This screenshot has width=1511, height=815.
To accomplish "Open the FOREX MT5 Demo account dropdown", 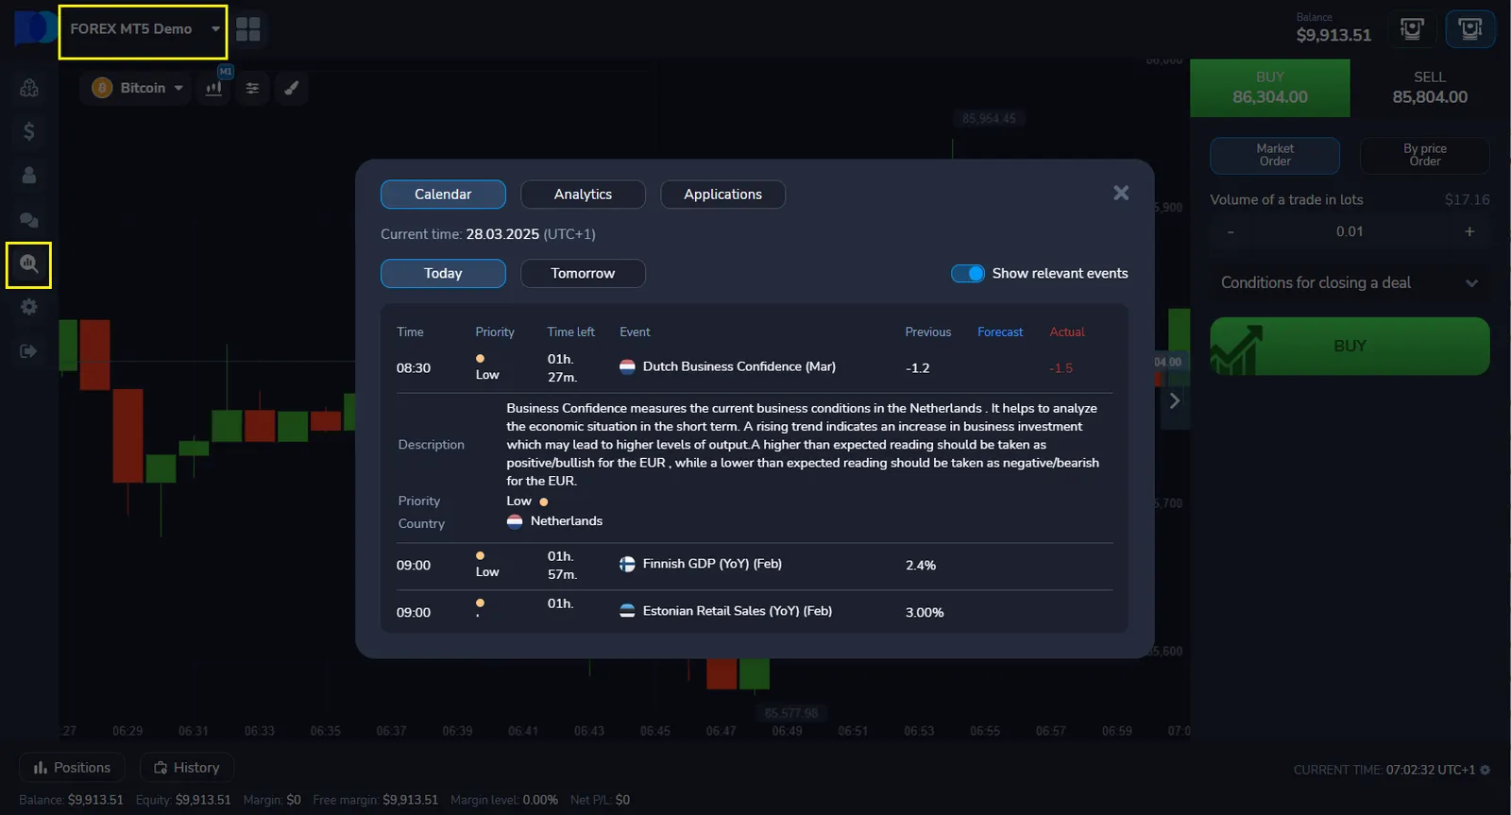I will [143, 29].
